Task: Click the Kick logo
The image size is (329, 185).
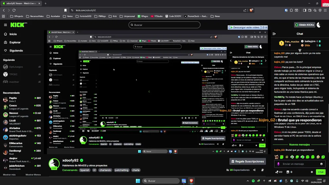Action: [19, 25]
